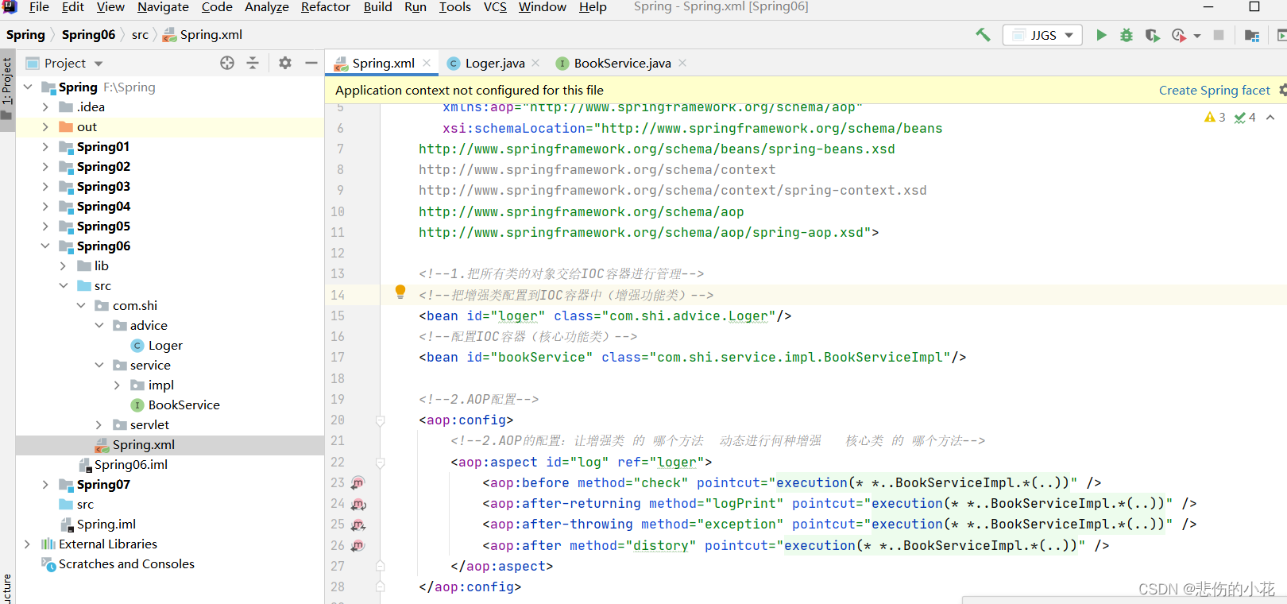The image size is (1287, 604).
Task: Click the warnings count indicator showing 3
Action: [1215, 118]
